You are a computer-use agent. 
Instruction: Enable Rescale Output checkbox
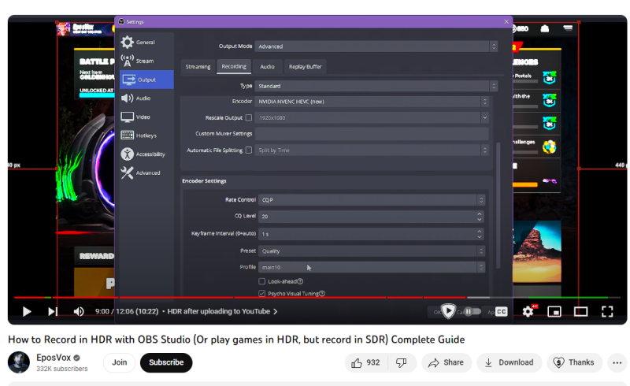pyautogui.click(x=249, y=118)
